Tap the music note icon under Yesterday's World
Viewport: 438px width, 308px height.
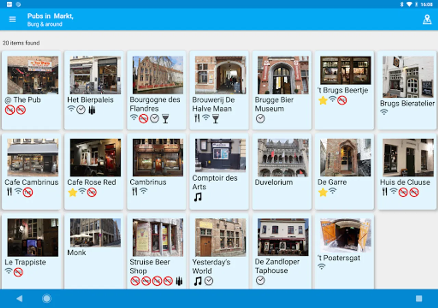coord(198,281)
